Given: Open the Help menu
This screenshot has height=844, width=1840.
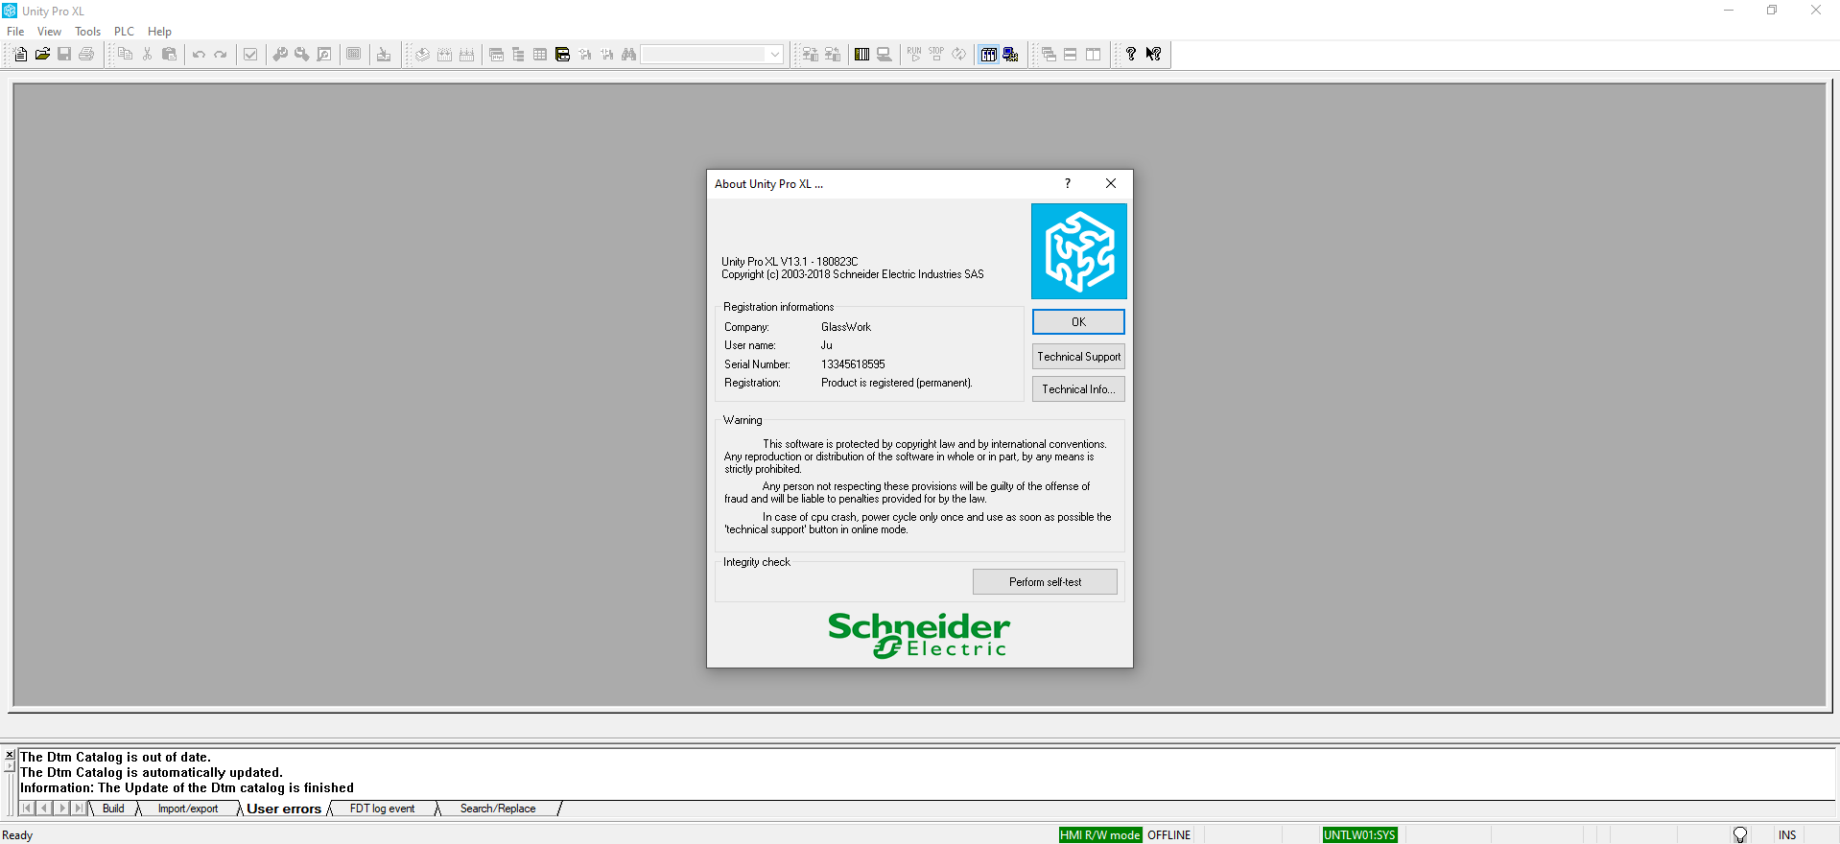Looking at the screenshot, I should click(159, 32).
